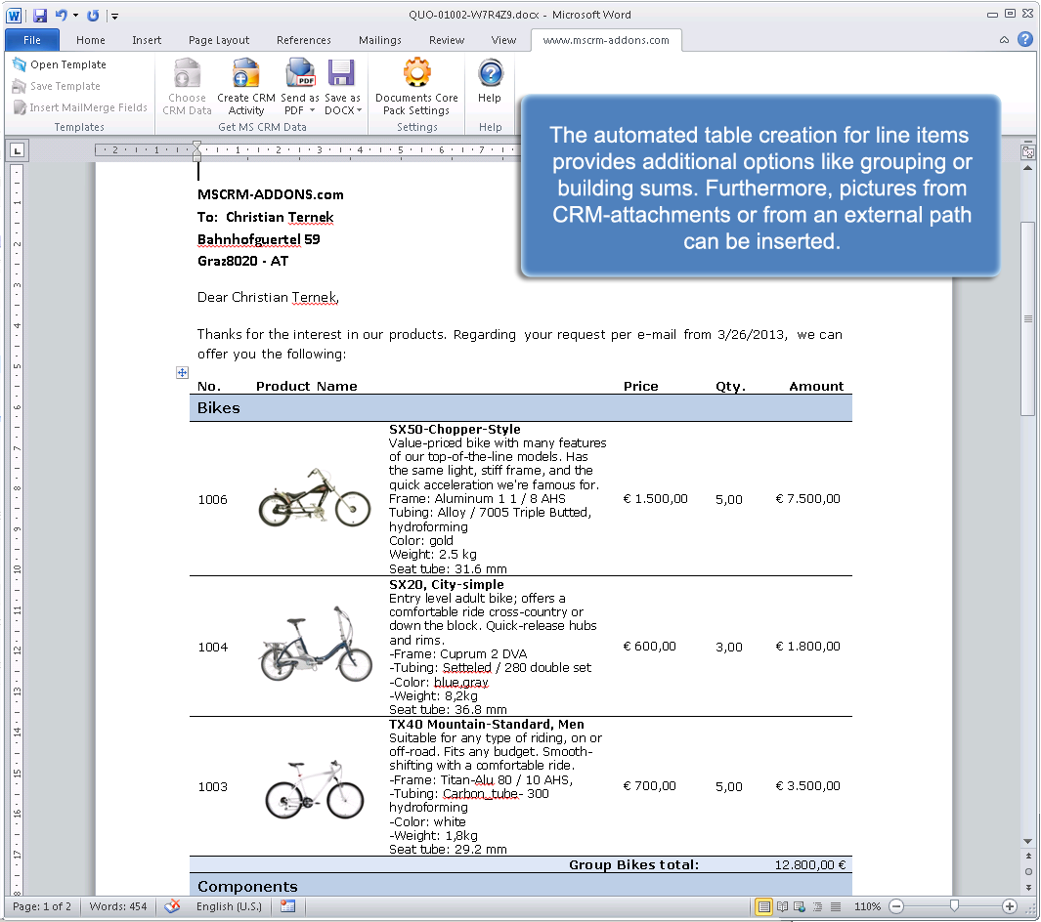Toggle the ruler button above the vertical scrollbar
The width and height of the screenshot is (1041, 922).
pyautogui.click(x=1027, y=152)
